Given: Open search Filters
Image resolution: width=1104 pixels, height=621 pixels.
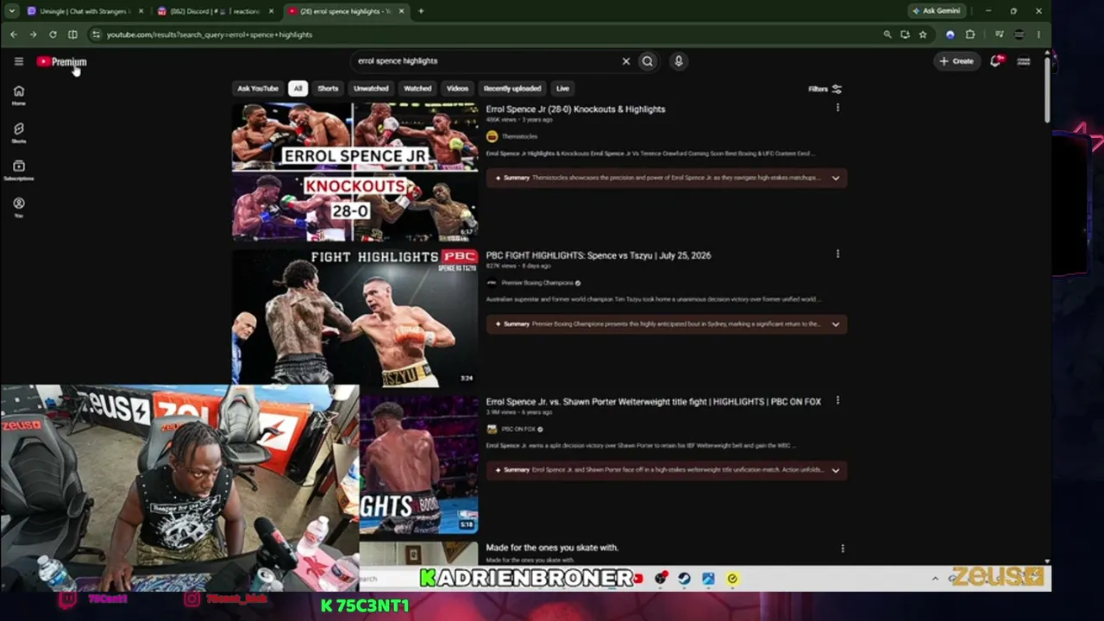Looking at the screenshot, I should (825, 89).
